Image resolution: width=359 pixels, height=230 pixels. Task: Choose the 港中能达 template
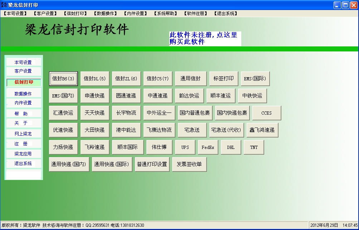(x=126, y=130)
